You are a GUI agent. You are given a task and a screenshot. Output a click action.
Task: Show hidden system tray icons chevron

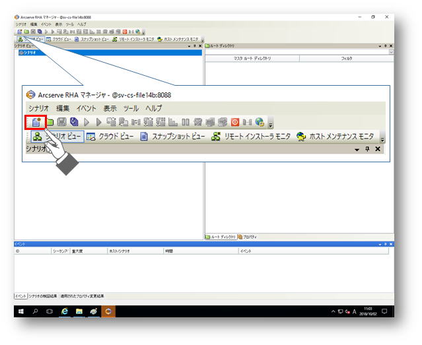coord(334,311)
